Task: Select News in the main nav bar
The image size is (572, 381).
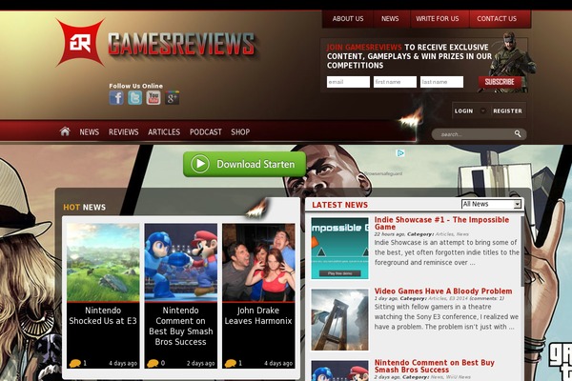Action: [x=90, y=132]
